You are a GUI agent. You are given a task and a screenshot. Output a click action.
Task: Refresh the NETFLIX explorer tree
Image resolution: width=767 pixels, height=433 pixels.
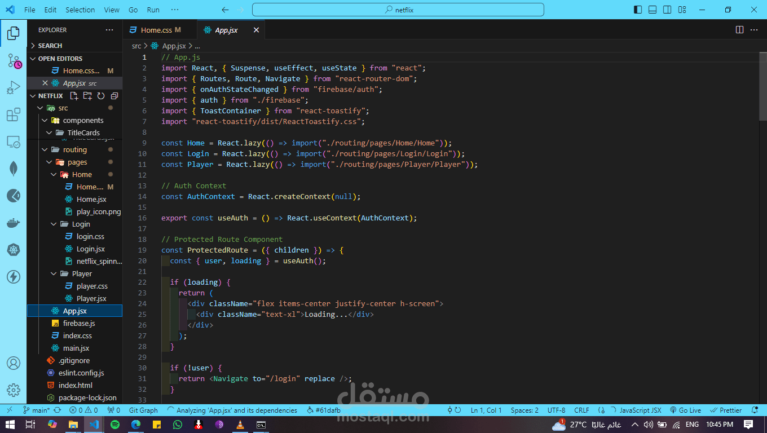point(101,96)
